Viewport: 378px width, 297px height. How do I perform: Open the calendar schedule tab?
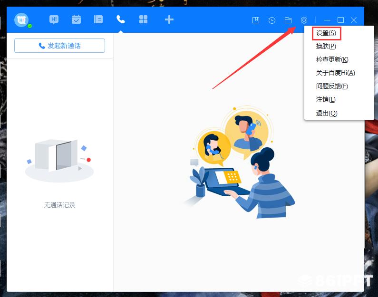76,19
